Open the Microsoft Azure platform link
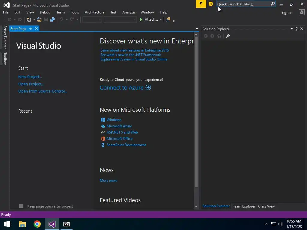The height and width of the screenshot is (230, 307). coord(119,126)
